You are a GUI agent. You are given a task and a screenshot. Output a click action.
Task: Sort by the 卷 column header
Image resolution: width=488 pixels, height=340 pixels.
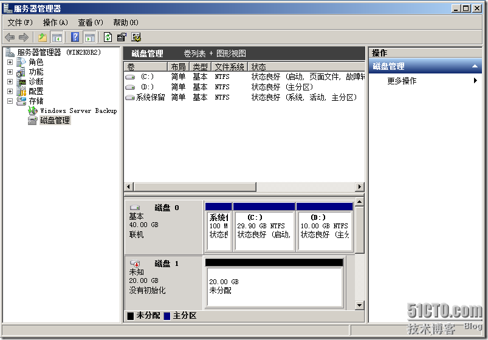pos(146,67)
